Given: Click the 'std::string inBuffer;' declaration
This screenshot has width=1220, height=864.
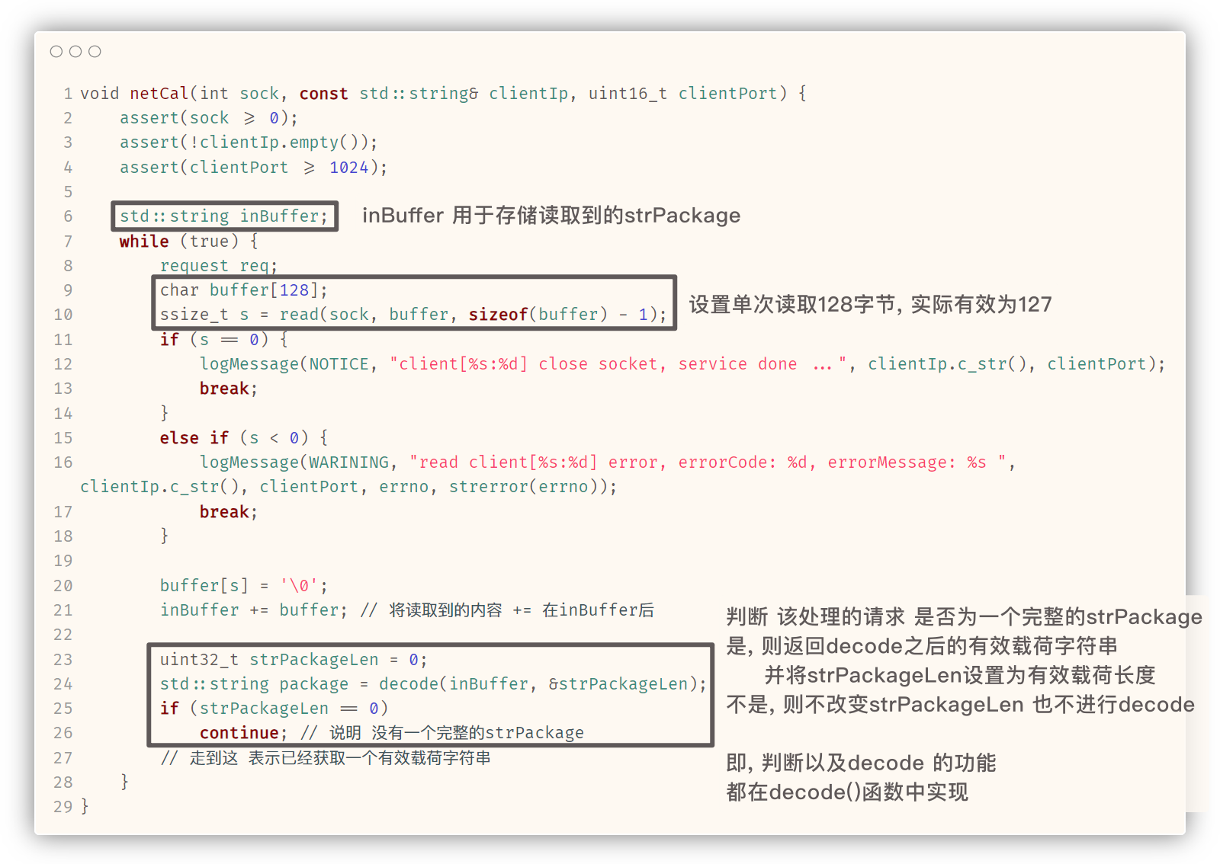Looking at the screenshot, I should point(223,216).
